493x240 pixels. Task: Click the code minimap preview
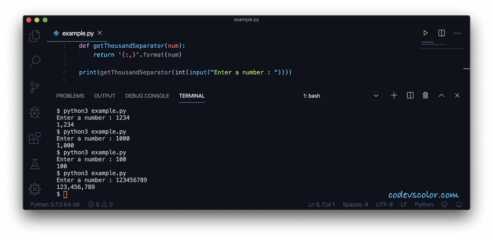click(442, 45)
